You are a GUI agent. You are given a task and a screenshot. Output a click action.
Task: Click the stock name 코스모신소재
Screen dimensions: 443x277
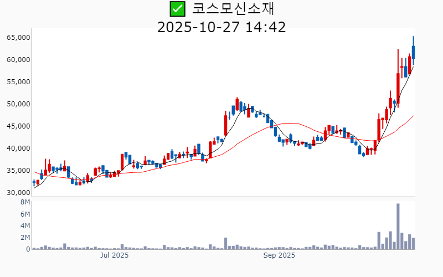(233, 9)
